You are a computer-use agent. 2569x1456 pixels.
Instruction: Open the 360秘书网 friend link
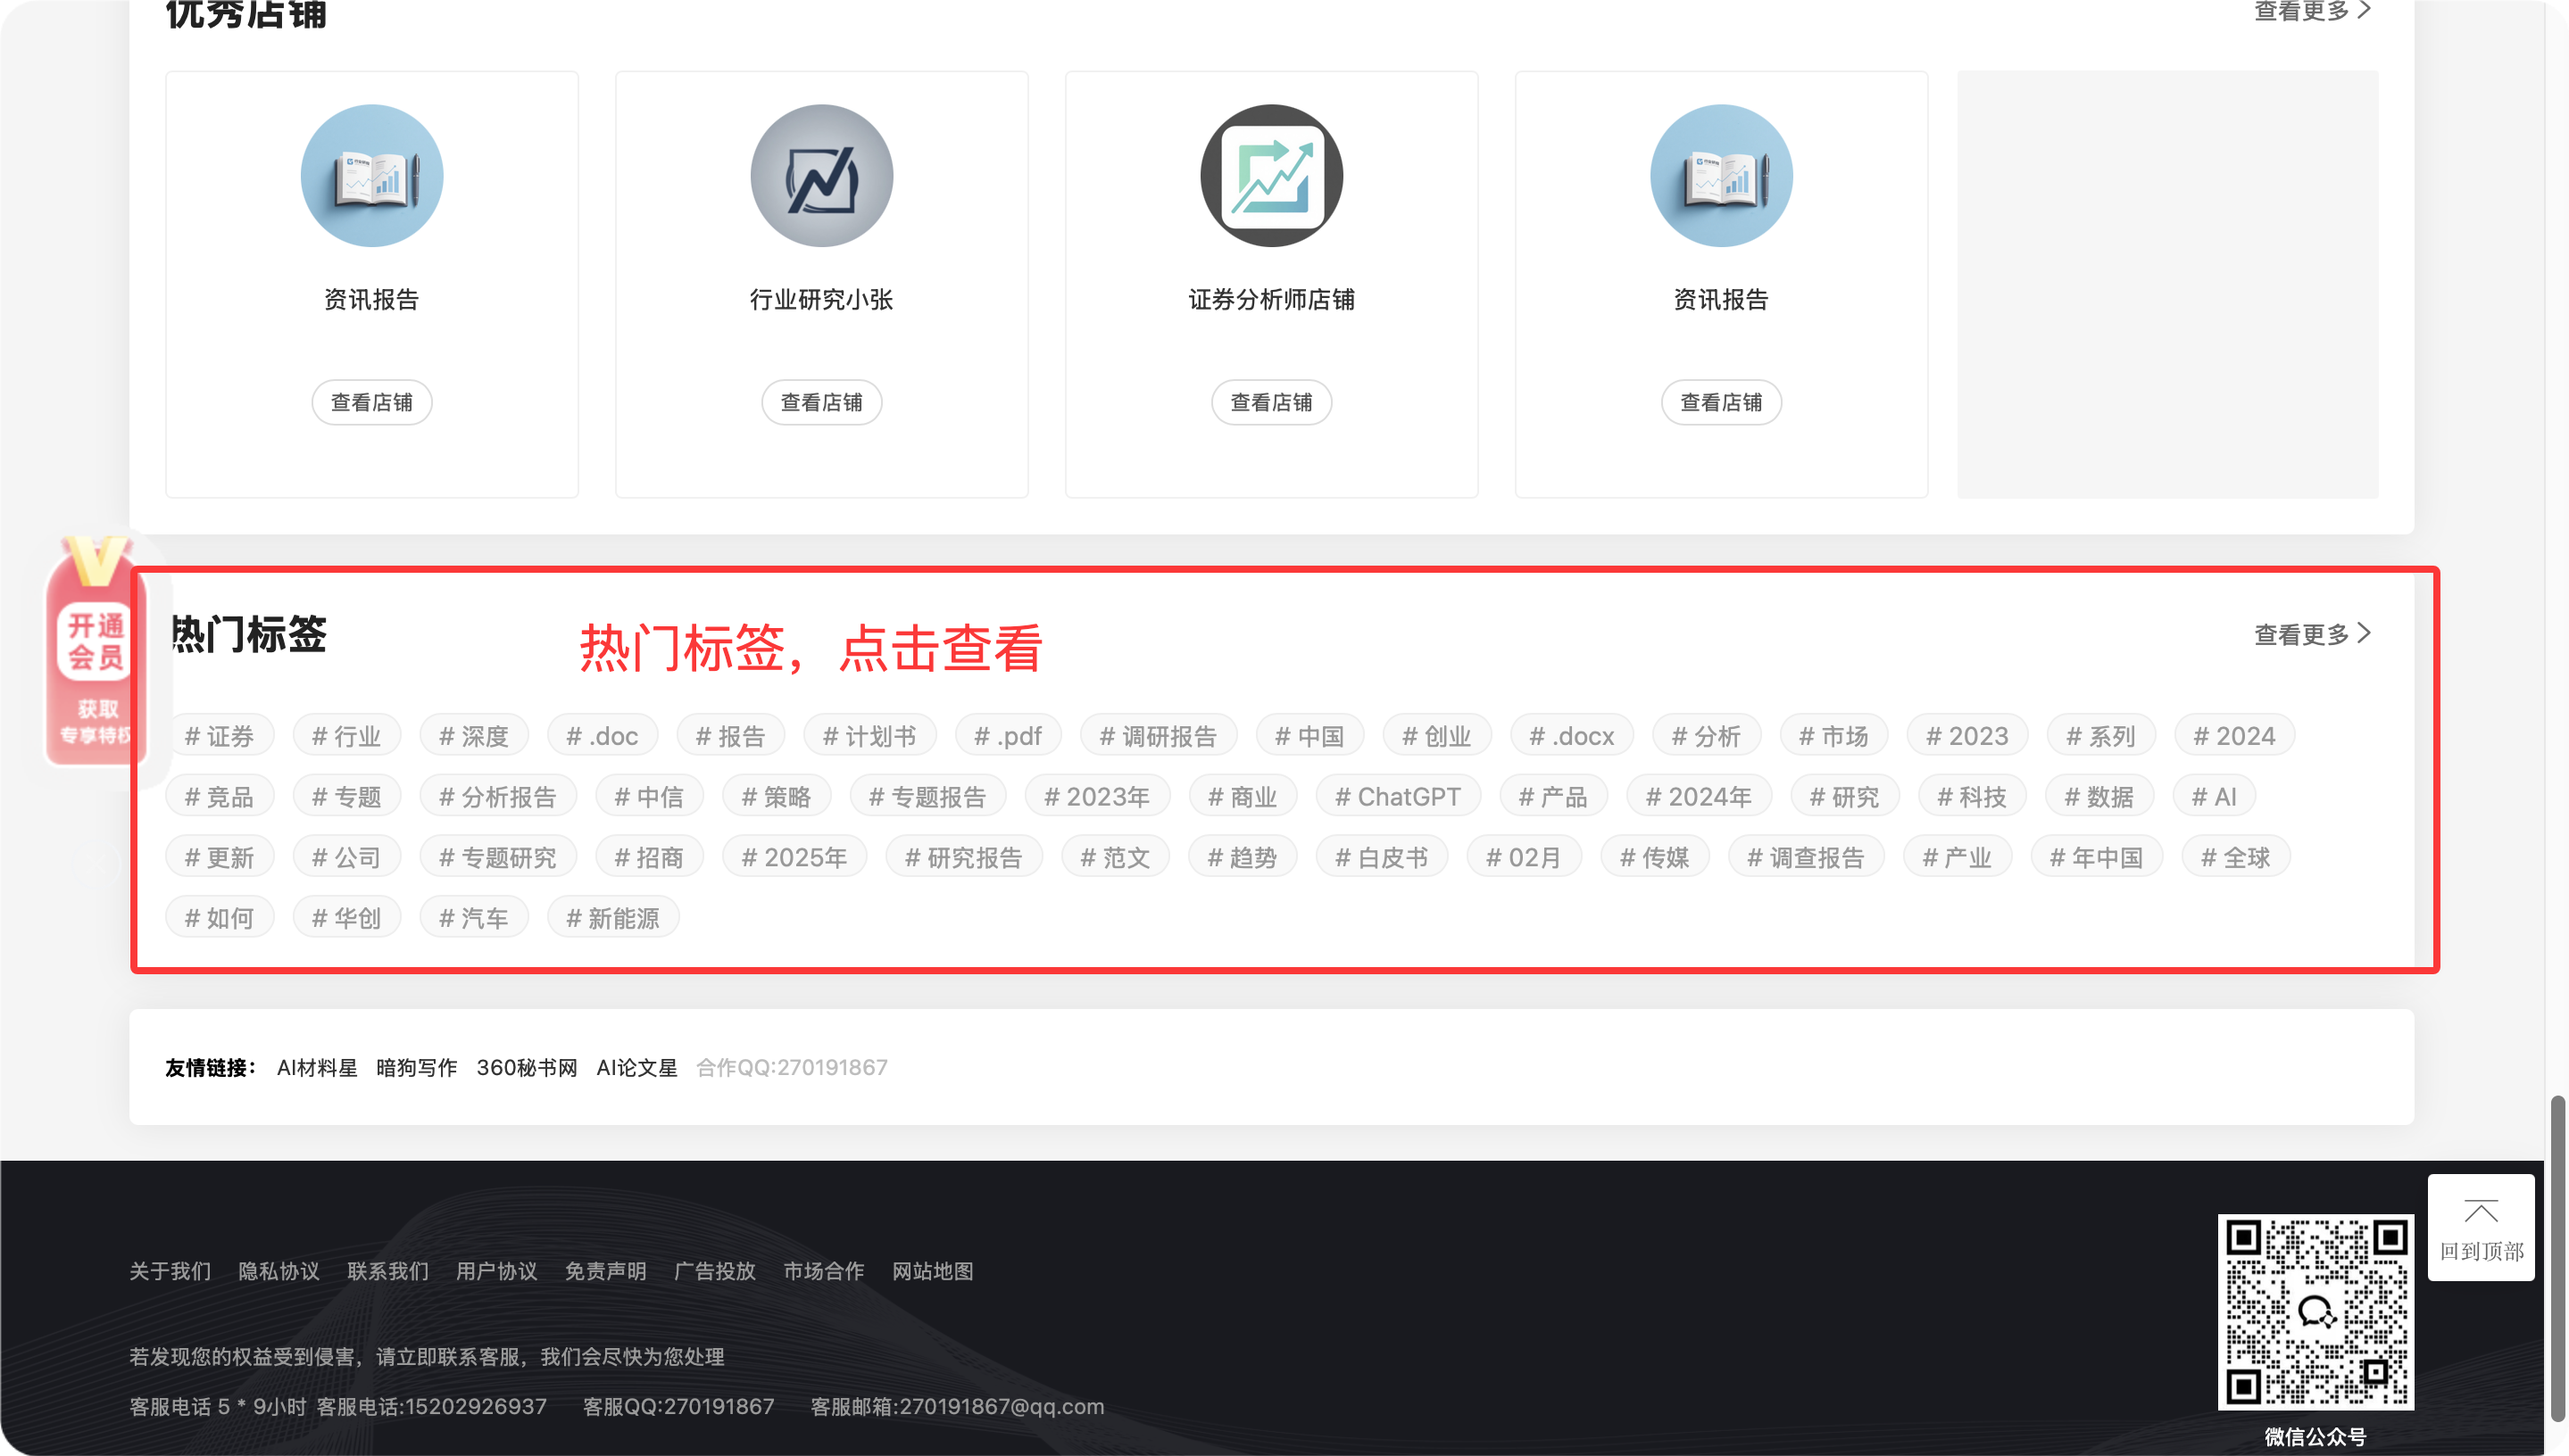click(x=528, y=1068)
